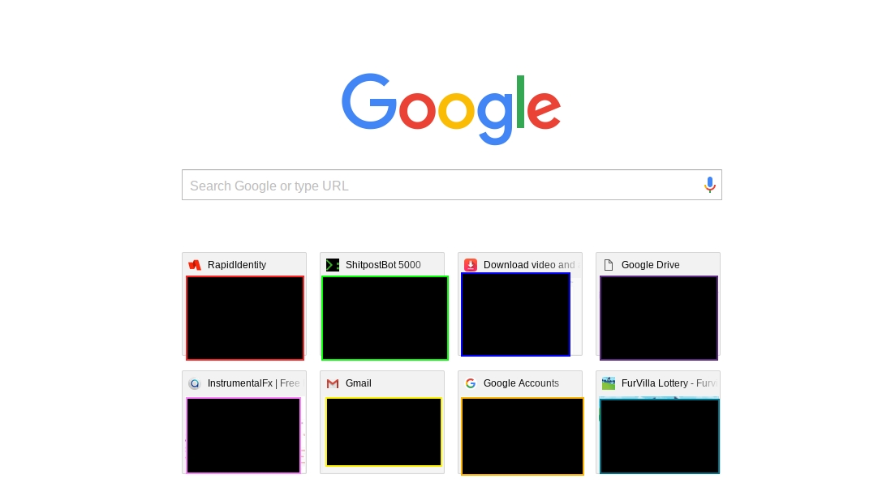Click the Gmail thumbnail preview

click(384, 432)
